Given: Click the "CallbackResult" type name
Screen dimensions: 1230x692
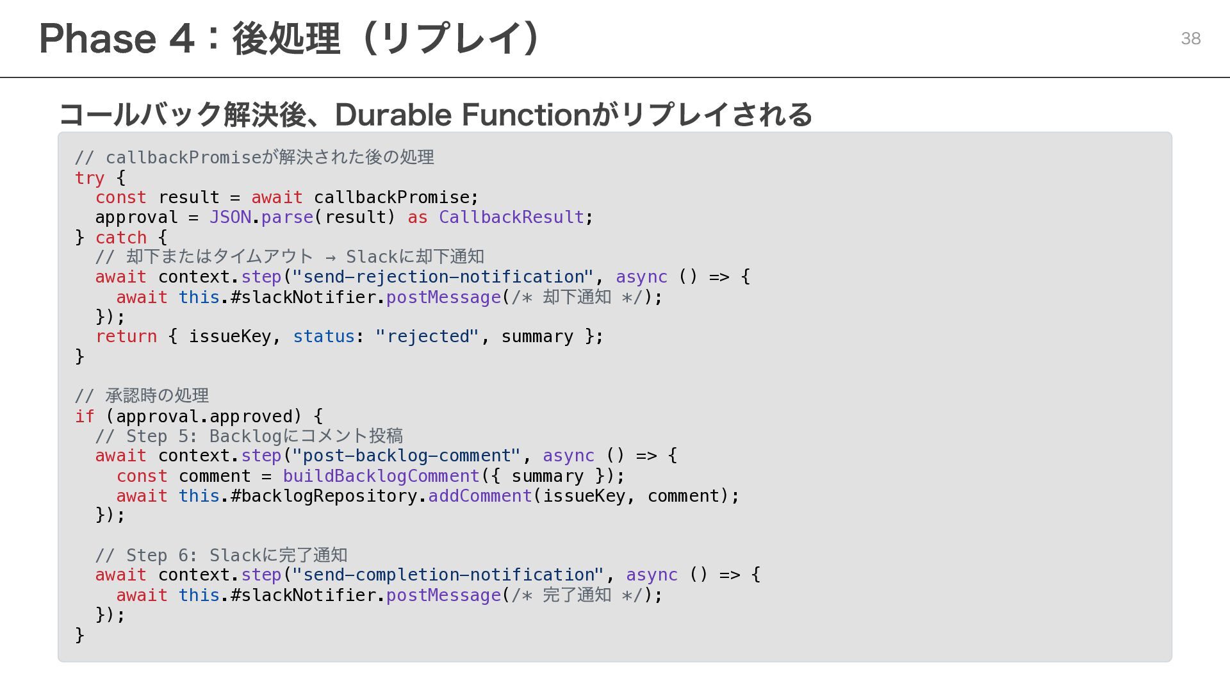Looking at the screenshot, I should coord(511,217).
